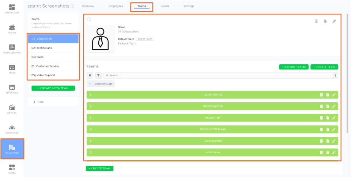
Task: Click the Import Teams button
Action: [294, 67]
